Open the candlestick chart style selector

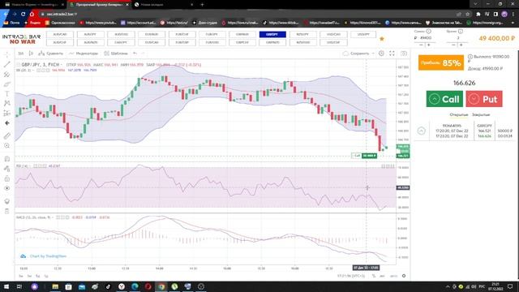click(x=31, y=54)
